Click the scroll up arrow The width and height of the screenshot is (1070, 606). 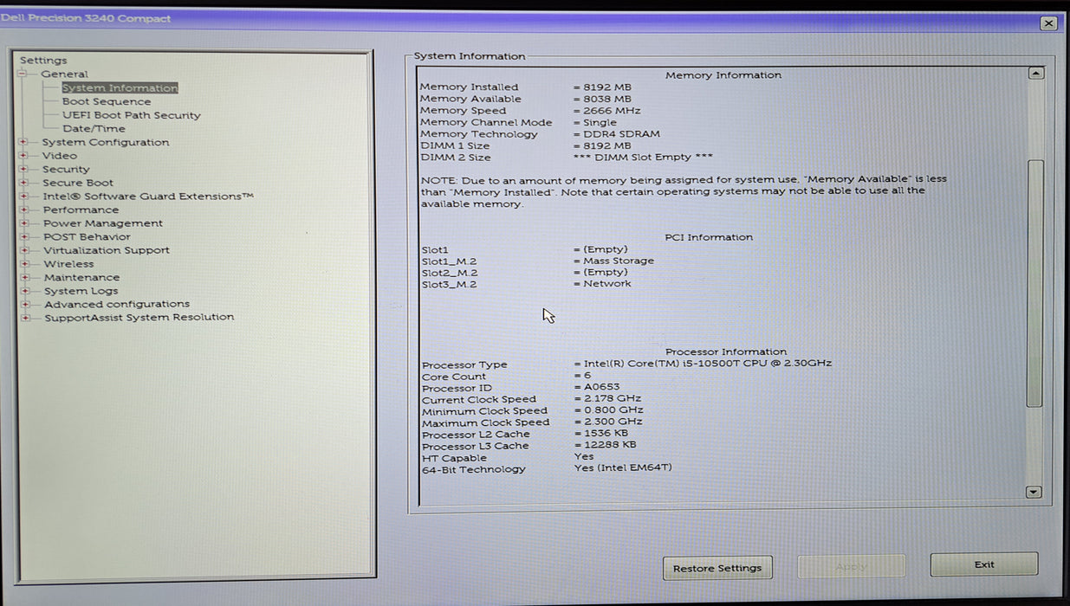1035,74
